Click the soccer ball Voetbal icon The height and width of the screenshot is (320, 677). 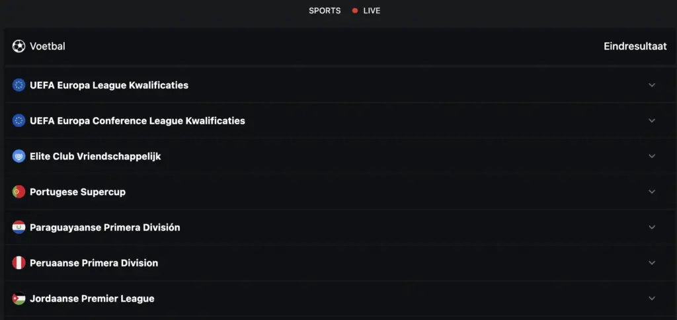tap(19, 46)
